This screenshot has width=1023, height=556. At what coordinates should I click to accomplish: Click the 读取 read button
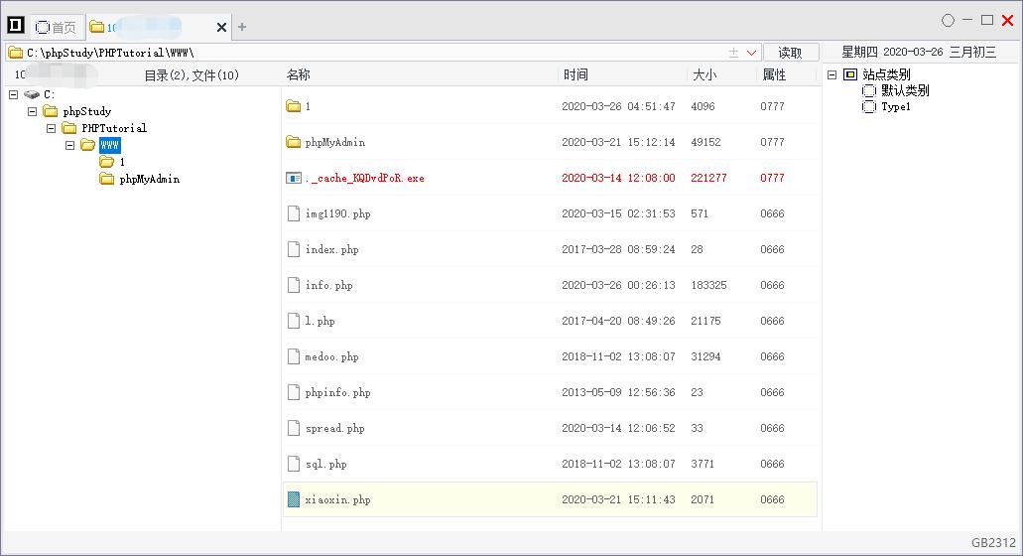790,53
